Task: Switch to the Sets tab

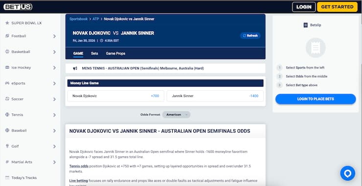Action: (94, 54)
